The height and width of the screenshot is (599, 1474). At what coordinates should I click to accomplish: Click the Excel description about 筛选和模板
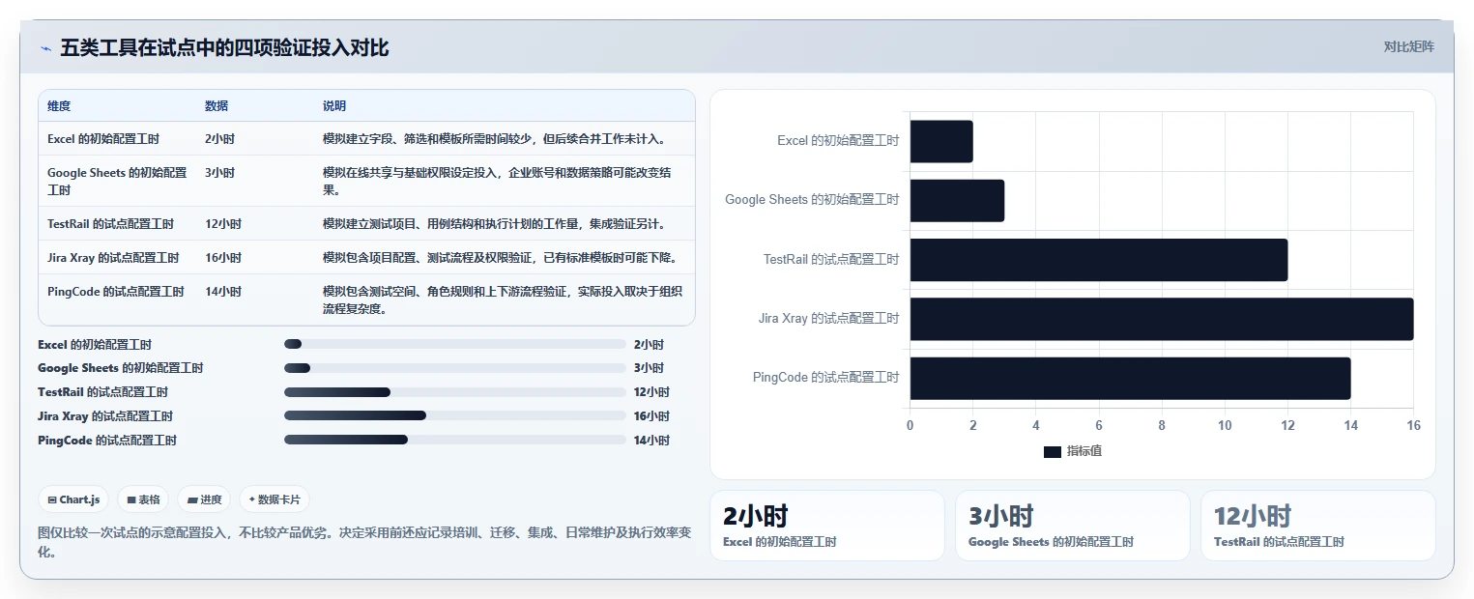[x=495, y=139]
